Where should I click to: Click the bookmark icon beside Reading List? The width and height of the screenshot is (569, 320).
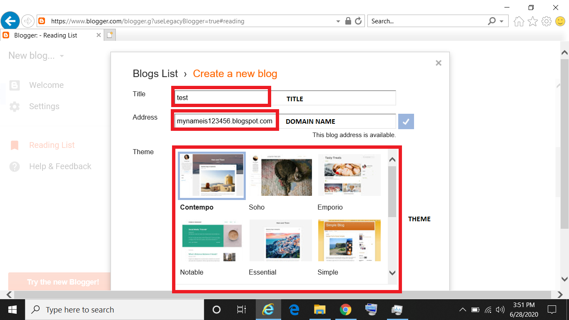pyautogui.click(x=15, y=145)
